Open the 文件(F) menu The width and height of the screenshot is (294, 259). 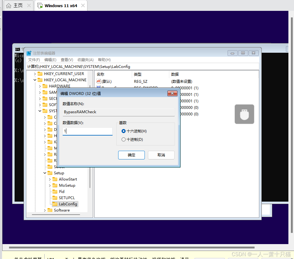click(x=34, y=60)
